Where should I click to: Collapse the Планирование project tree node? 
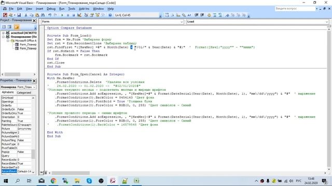click(x=4, y=37)
